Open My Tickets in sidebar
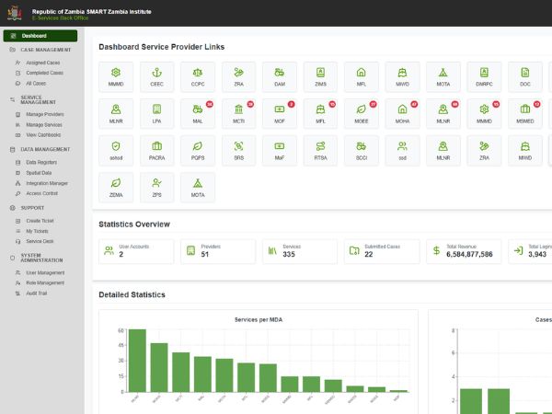Screen dimensions: 552x414 (37, 231)
